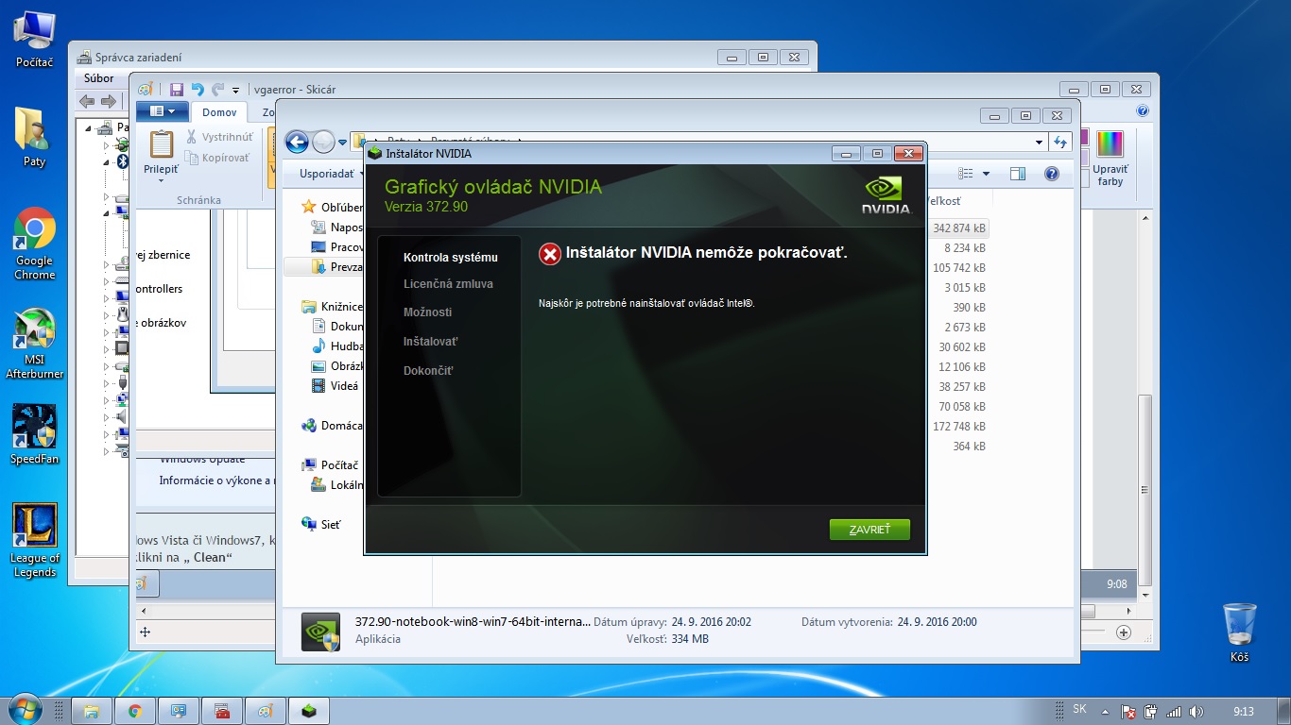This screenshot has height=725, width=1291.
Task: Click Veľkosť column header in Explorer
Action: [943, 201]
